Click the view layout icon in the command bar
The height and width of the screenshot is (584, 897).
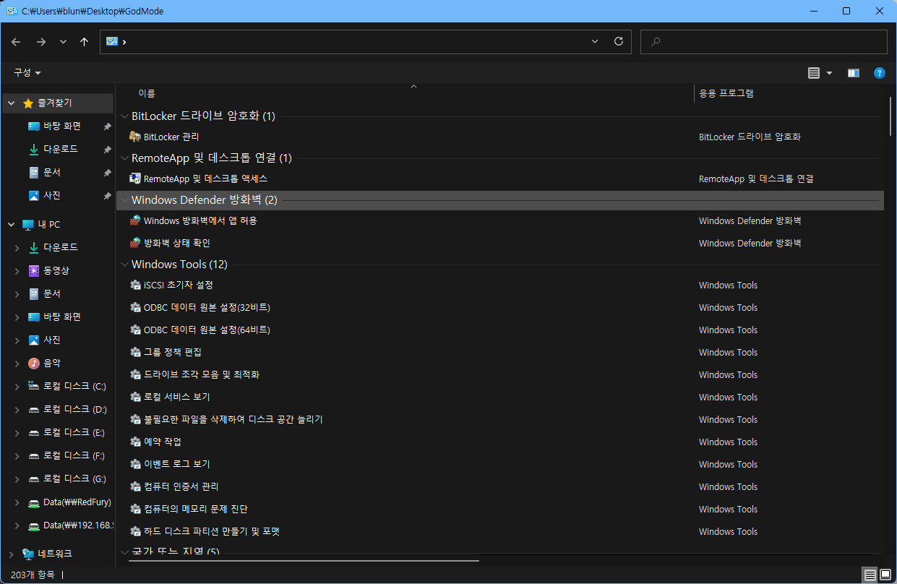[x=814, y=73]
